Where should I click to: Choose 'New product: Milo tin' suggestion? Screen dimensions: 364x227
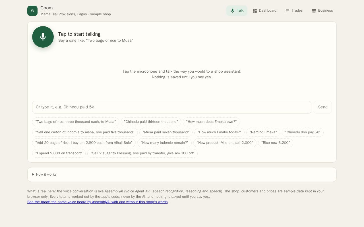pyautogui.click(x=225, y=143)
